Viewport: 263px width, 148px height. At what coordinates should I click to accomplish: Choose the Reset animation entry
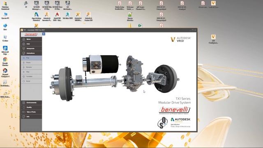click(x=31, y=81)
